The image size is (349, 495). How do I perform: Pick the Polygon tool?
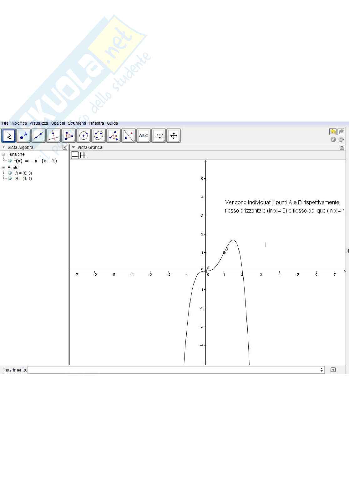(x=68, y=136)
